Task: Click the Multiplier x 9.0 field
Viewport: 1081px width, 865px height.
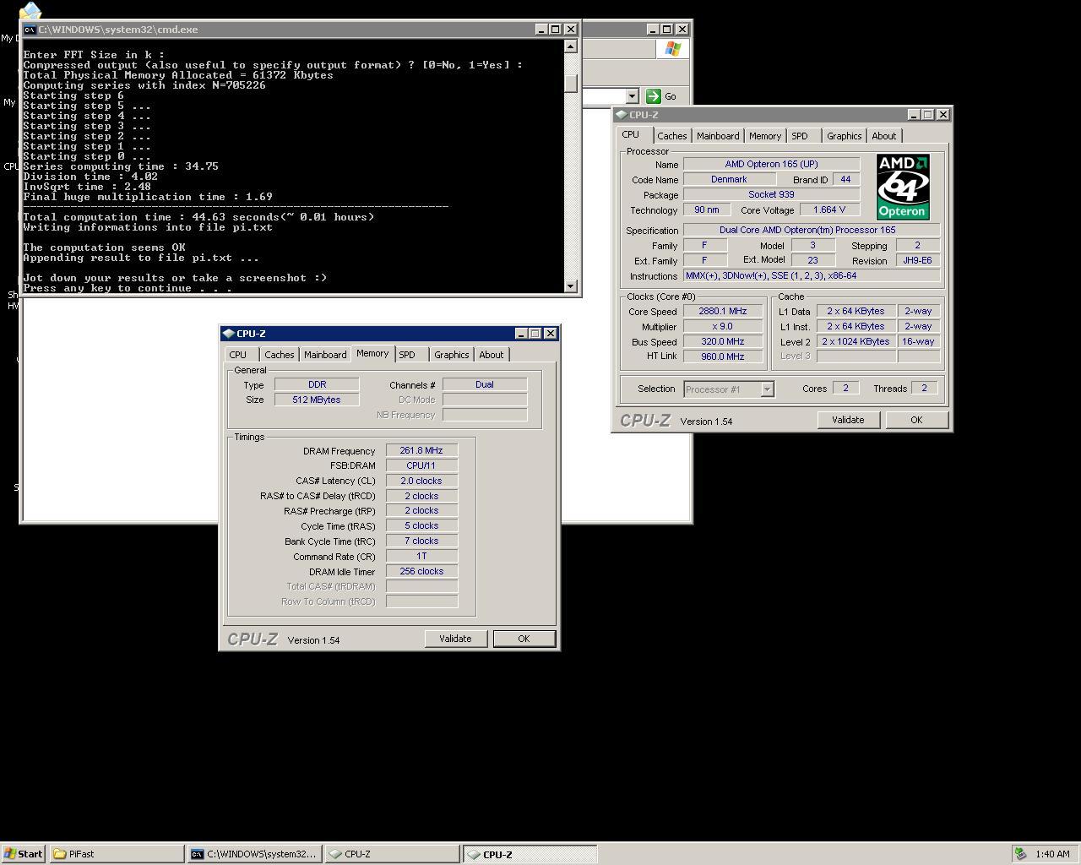Action: point(722,326)
